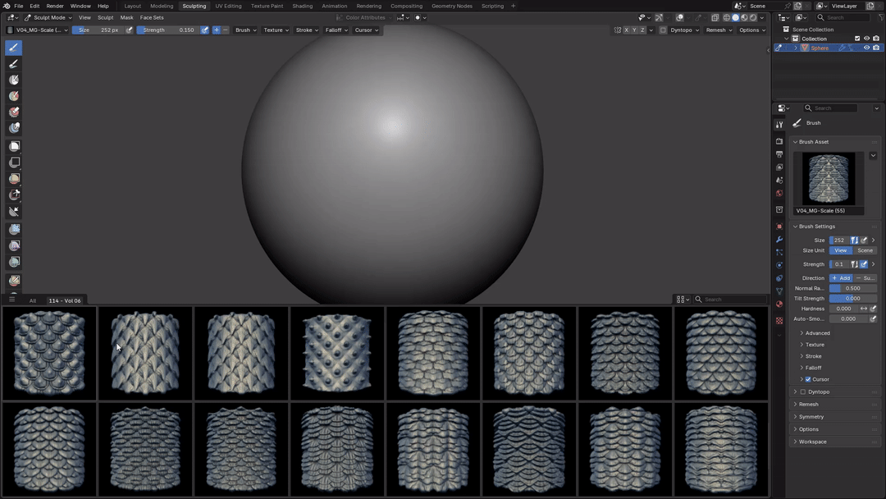This screenshot has height=499, width=886.
Task: Open the File menu
Action: coord(19,6)
